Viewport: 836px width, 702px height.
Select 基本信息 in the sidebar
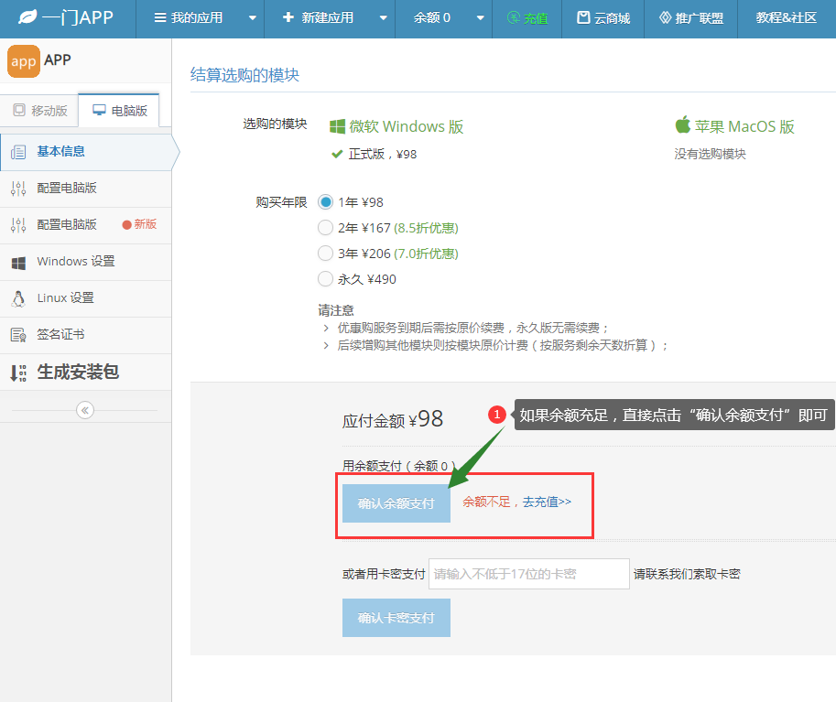point(86,152)
